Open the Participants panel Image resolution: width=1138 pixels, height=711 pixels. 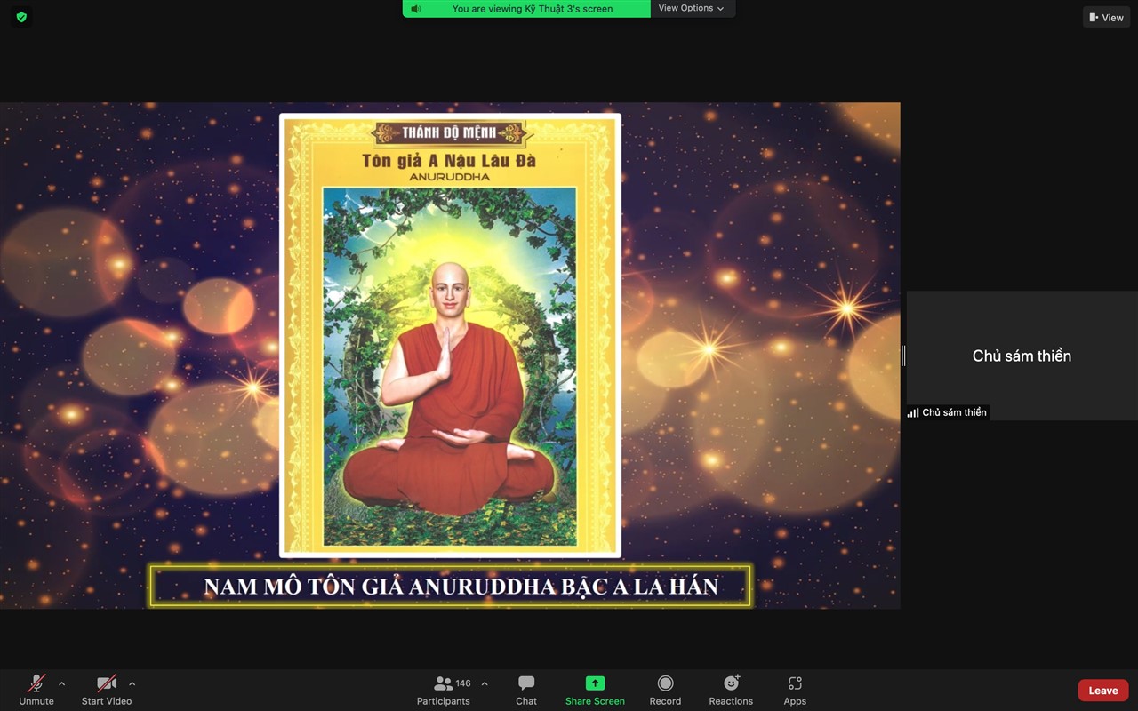point(444,690)
